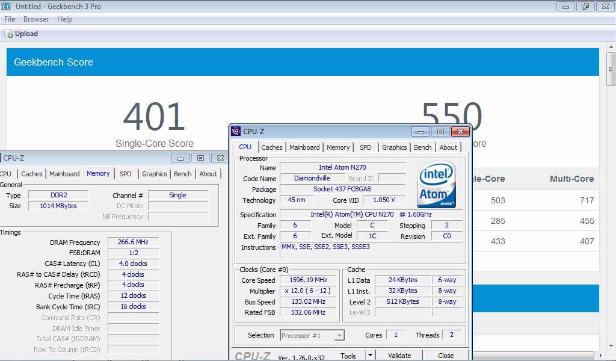Open the Browser menu in Geekbench
This screenshot has height=361, width=616.
[x=36, y=19]
